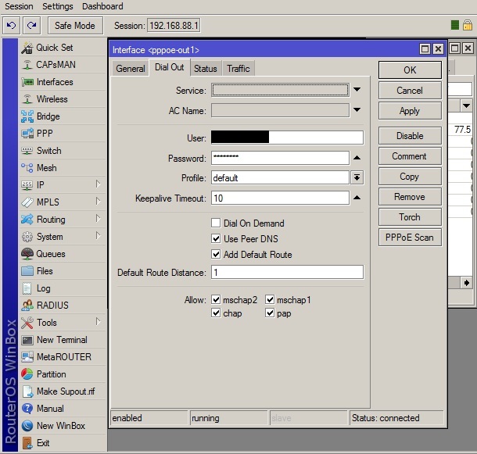The width and height of the screenshot is (477, 454).
Task: Click the Default Route Distance field
Action: [287, 272]
